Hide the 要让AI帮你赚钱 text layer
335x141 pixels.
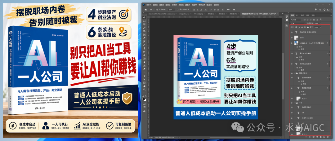tap(292, 54)
